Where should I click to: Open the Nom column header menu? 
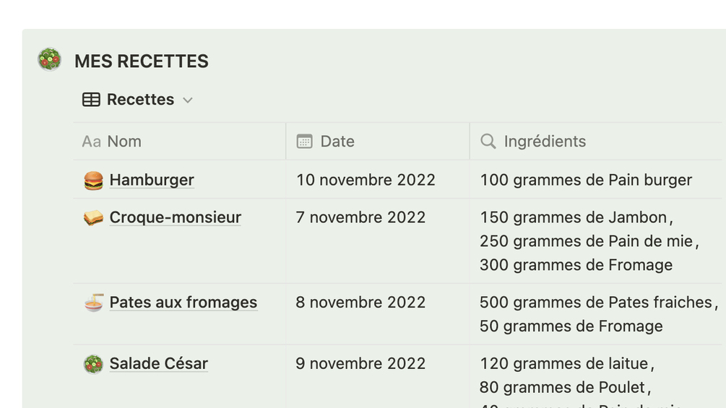click(x=124, y=142)
